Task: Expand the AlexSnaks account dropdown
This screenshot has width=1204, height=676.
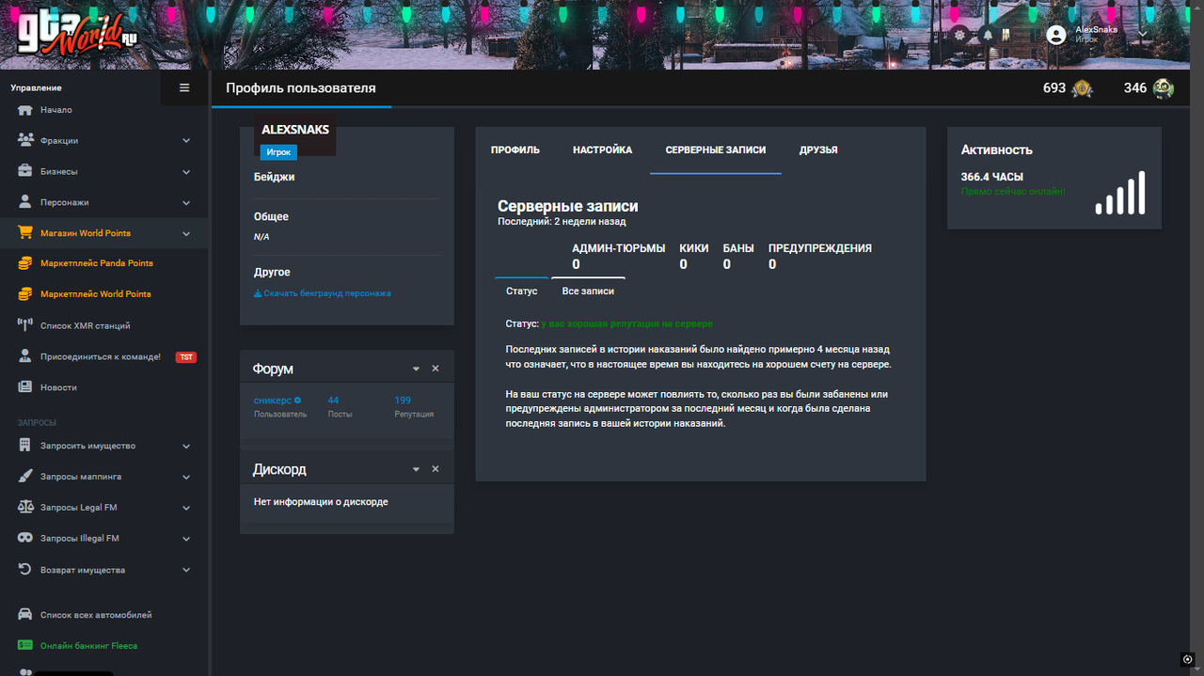Action: [x=1143, y=34]
